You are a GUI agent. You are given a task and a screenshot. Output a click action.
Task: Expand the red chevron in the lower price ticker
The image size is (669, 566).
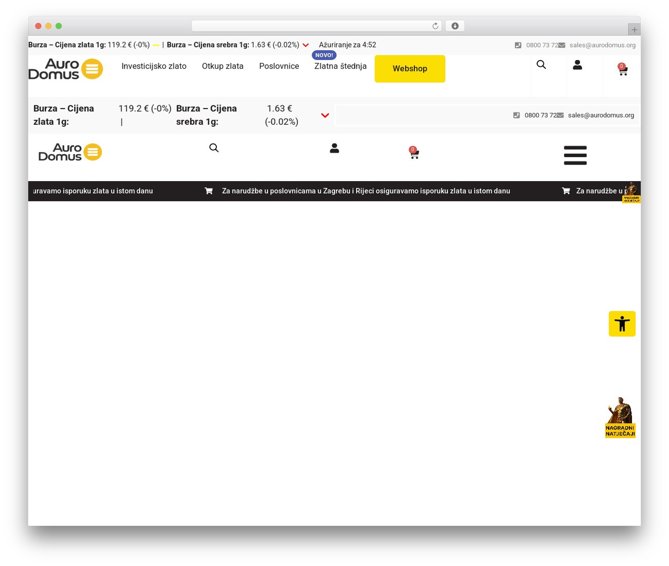[325, 115]
